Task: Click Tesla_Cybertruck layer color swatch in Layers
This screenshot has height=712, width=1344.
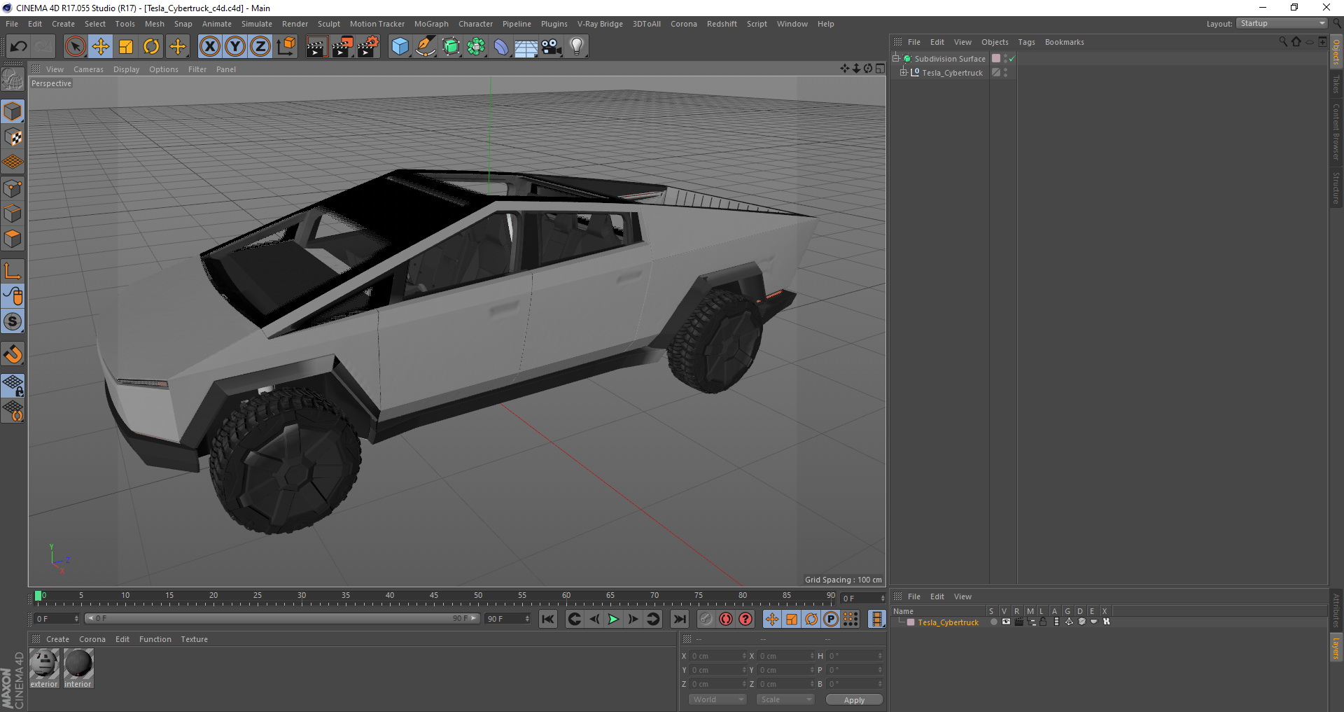Action: coord(911,622)
